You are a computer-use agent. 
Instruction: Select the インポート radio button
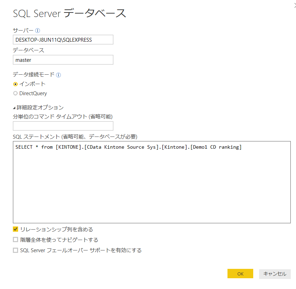pos(15,84)
